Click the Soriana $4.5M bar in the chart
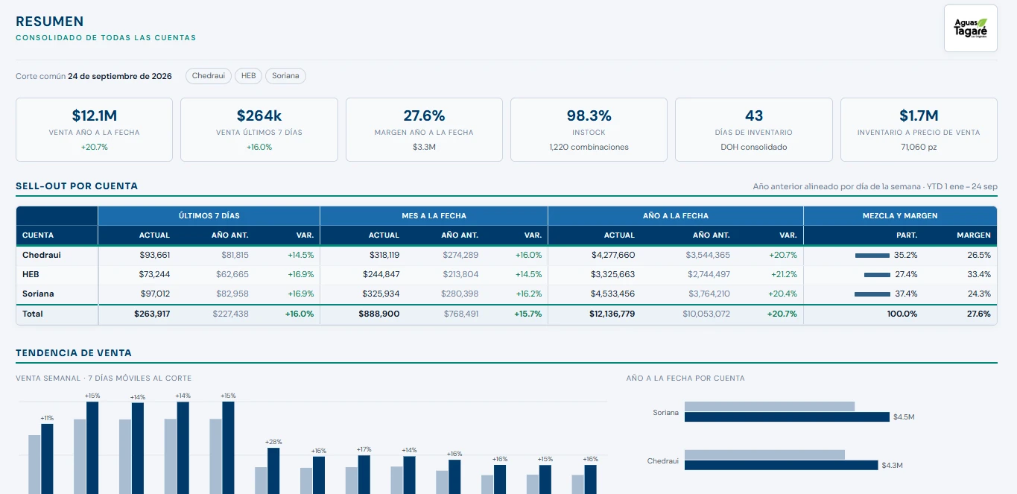The width and height of the screenshot is (1017, 494). pos(787,417)
